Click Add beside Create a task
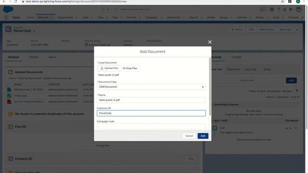Image resolution: width=308 pixels, height=173 pixels. click(291, 80)
